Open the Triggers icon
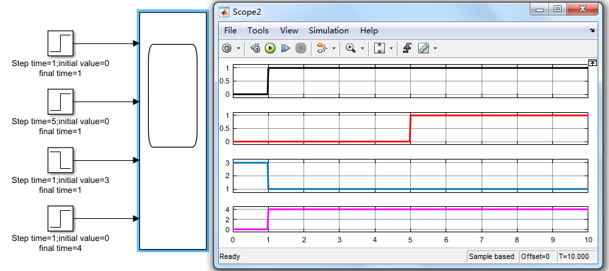The width and height of the screenshot is (609, 271). click(407, 48)
